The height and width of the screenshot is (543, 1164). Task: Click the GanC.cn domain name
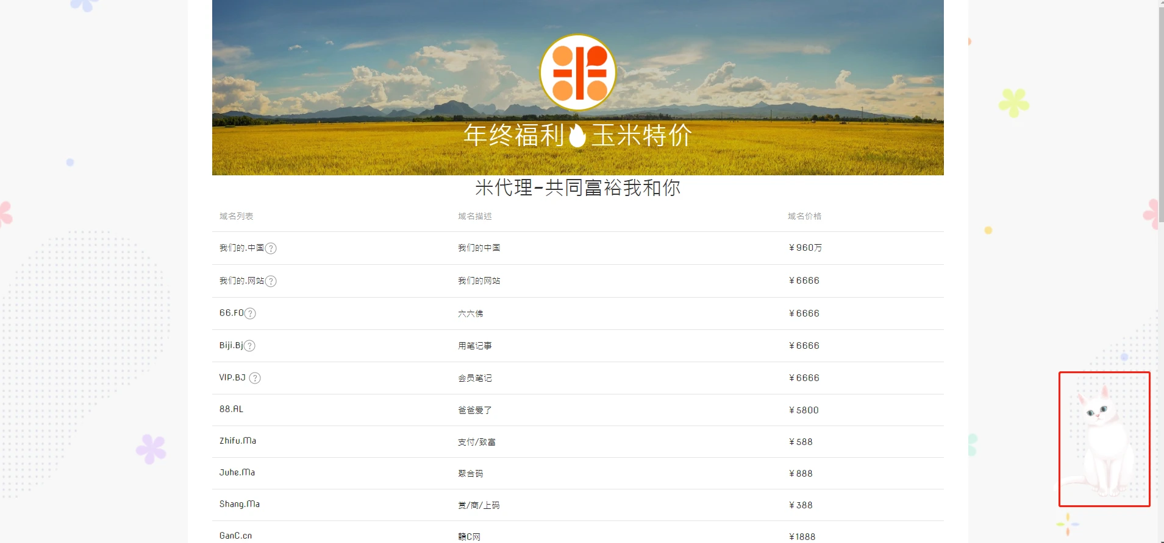235,536
